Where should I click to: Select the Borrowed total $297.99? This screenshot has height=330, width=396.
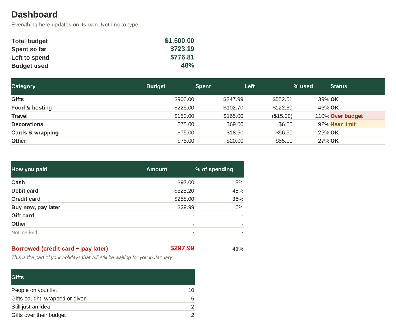click(182, 248)
